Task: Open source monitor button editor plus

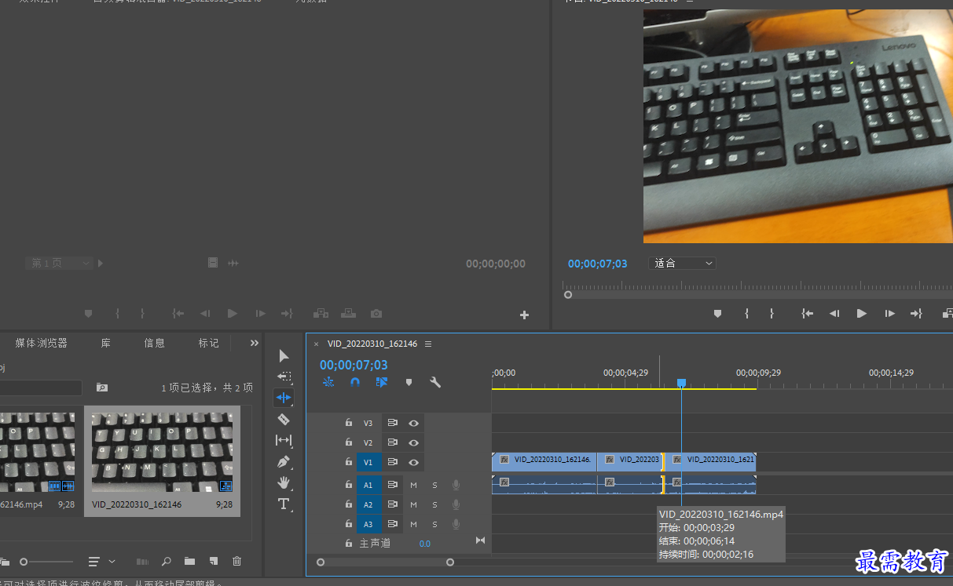Action: tap(524, 315)
